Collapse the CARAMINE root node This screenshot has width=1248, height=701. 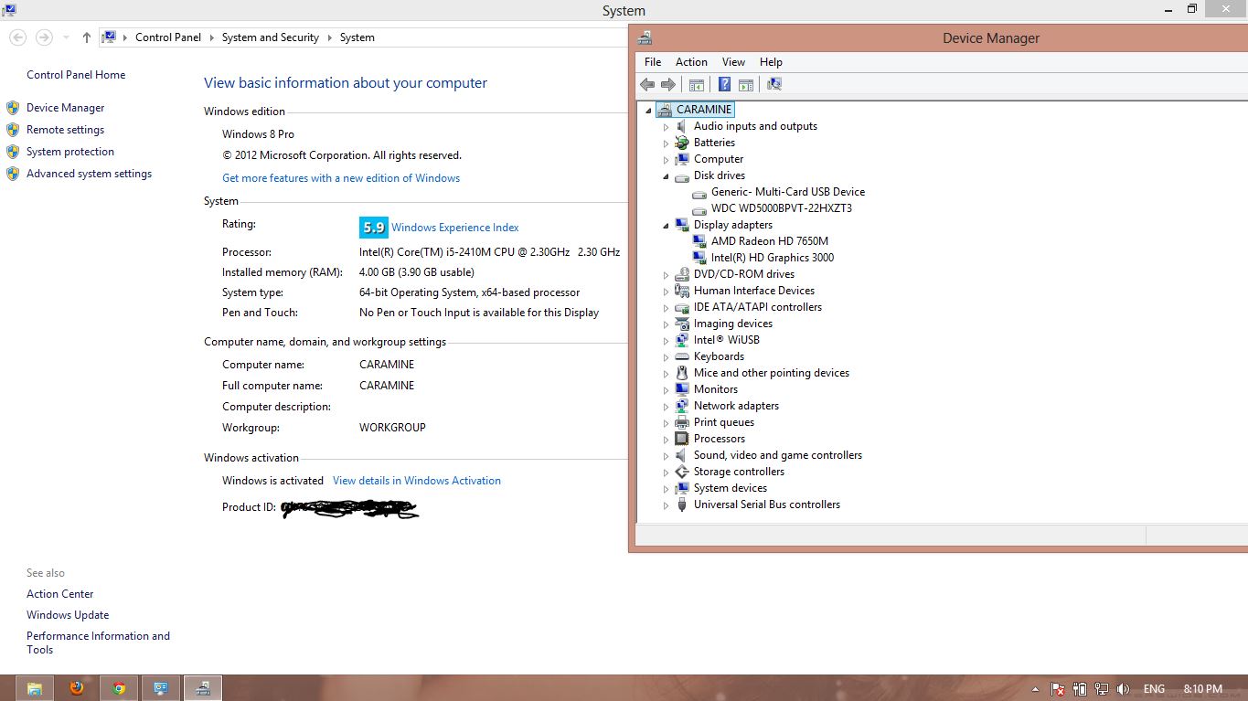pyautogui.click(x=649, y=111)
